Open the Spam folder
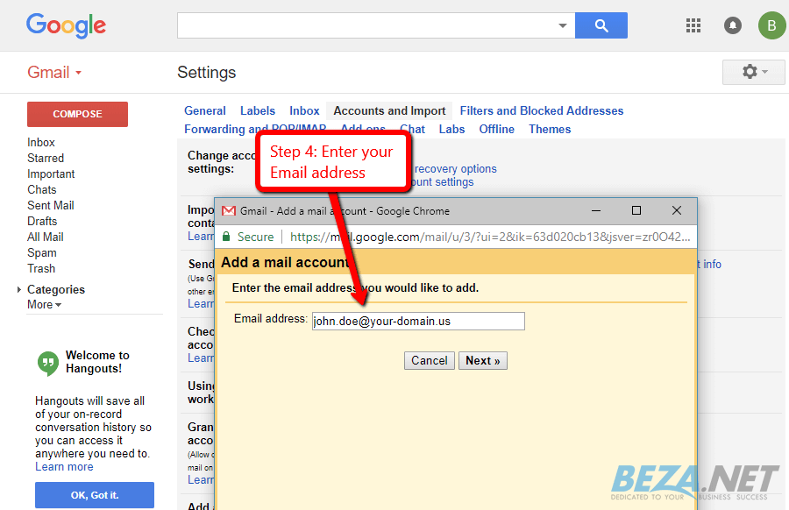 42,253
